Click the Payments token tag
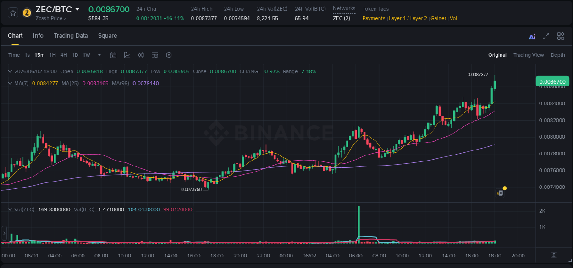Viewport: 573px width, 268px height. [x=374, y=18]
